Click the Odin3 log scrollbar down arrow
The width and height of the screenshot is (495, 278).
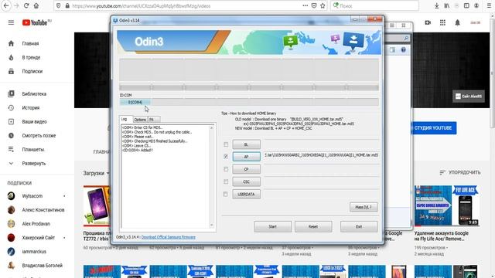(x=211, y=225)
